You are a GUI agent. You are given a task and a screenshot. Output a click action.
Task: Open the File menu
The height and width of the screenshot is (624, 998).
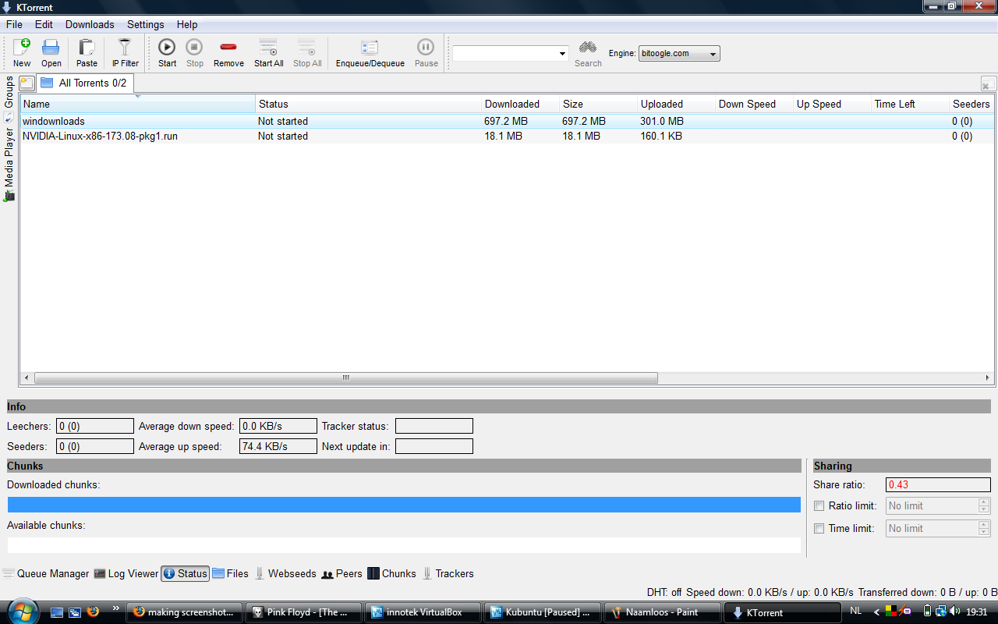14,24
